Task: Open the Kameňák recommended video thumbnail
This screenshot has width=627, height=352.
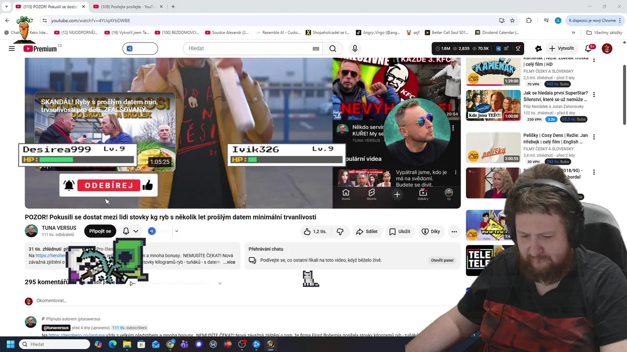Action: 493,71
